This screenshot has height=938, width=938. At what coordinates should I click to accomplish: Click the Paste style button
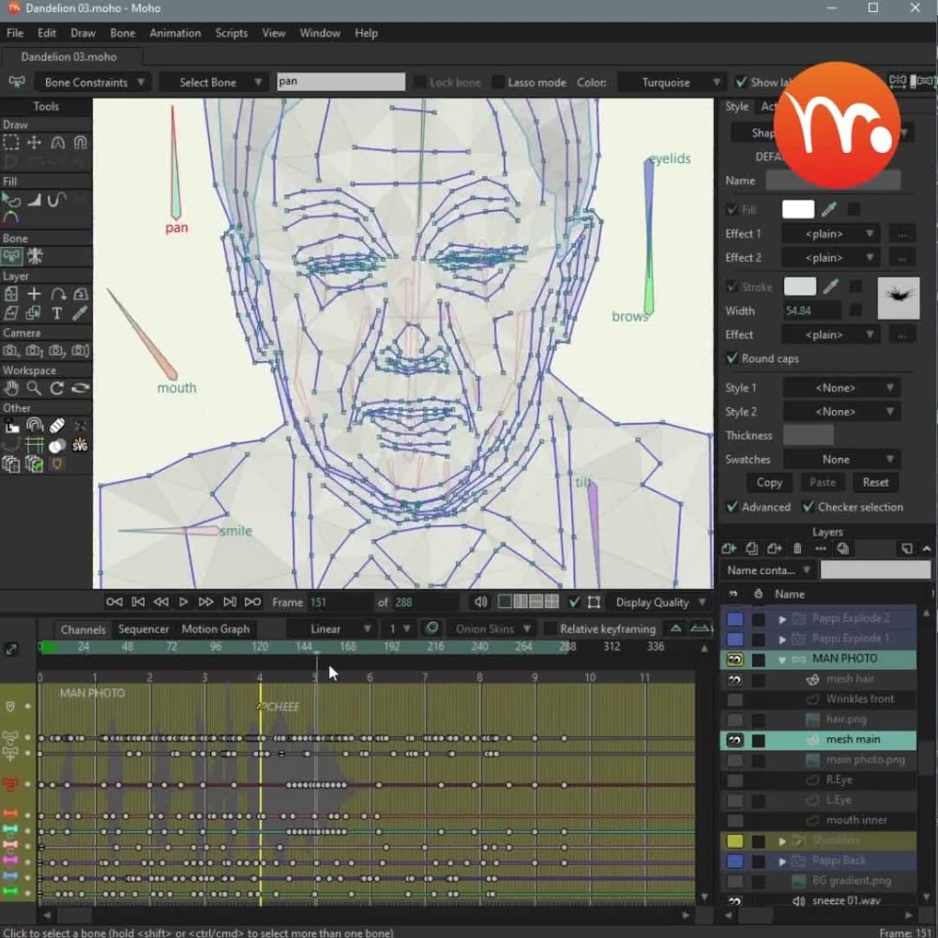click(x=823, y=482)
